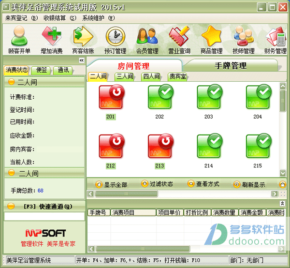Click the room list scroll-up arrow
Image resolution: width=290 pixels, height=268 pixels.
[282, 86]
